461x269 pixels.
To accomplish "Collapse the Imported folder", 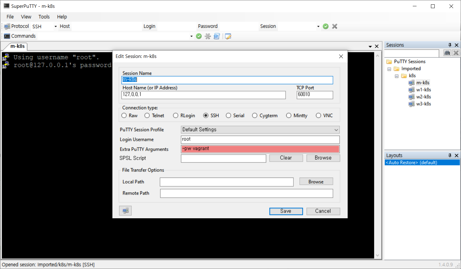I will click(389, 69).
